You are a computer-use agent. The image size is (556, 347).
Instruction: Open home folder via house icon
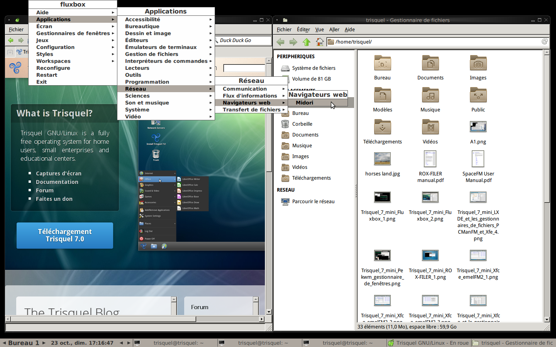pos(320,42)
